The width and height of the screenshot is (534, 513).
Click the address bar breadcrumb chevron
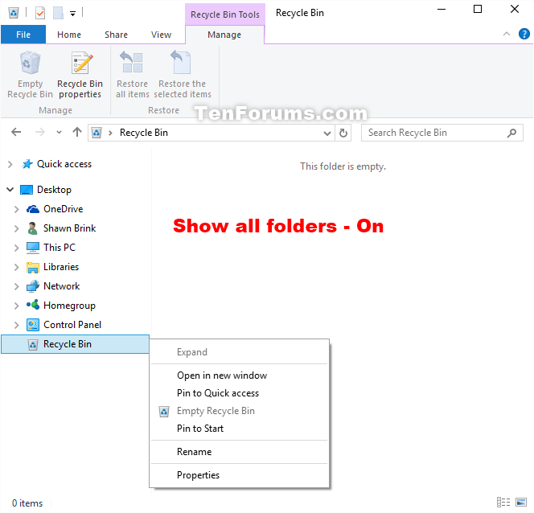coord(110,133)
